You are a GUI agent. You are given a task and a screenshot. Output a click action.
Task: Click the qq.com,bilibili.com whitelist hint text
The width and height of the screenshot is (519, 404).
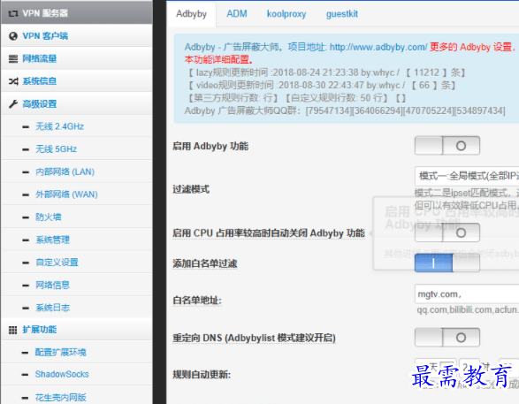pyautogui.click(x=468, y=309)
